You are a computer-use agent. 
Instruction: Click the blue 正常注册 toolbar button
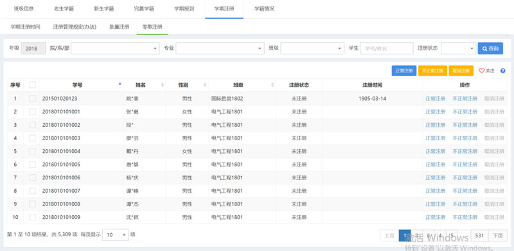[x=404, y=71]
